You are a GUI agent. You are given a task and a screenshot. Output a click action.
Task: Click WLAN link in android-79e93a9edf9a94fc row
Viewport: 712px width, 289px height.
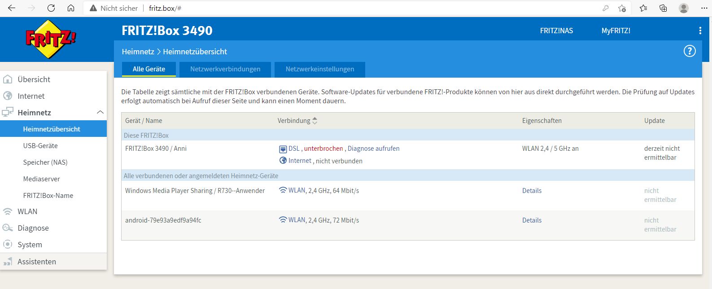[297, 220]
